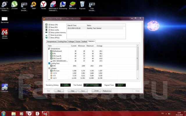This screenshot has width=186, height=116.
Task: Open the AIDA64 Extreme desktop shortcut
Action: click(x=5, y=34)
